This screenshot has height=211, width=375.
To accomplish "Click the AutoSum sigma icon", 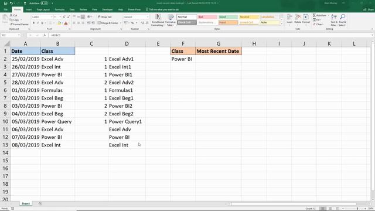I will (x=314, y=15).
